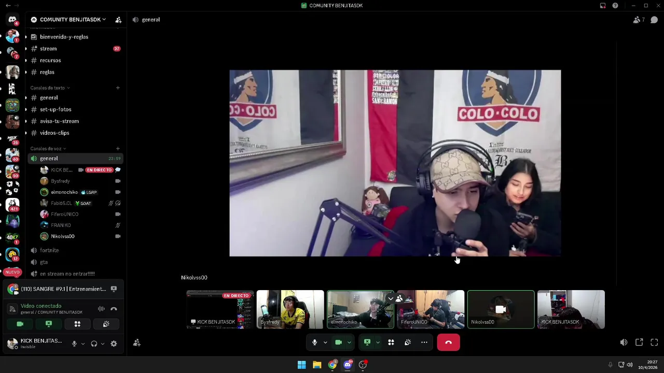
Task: Mute microphone in user panel
Action: 74,343
